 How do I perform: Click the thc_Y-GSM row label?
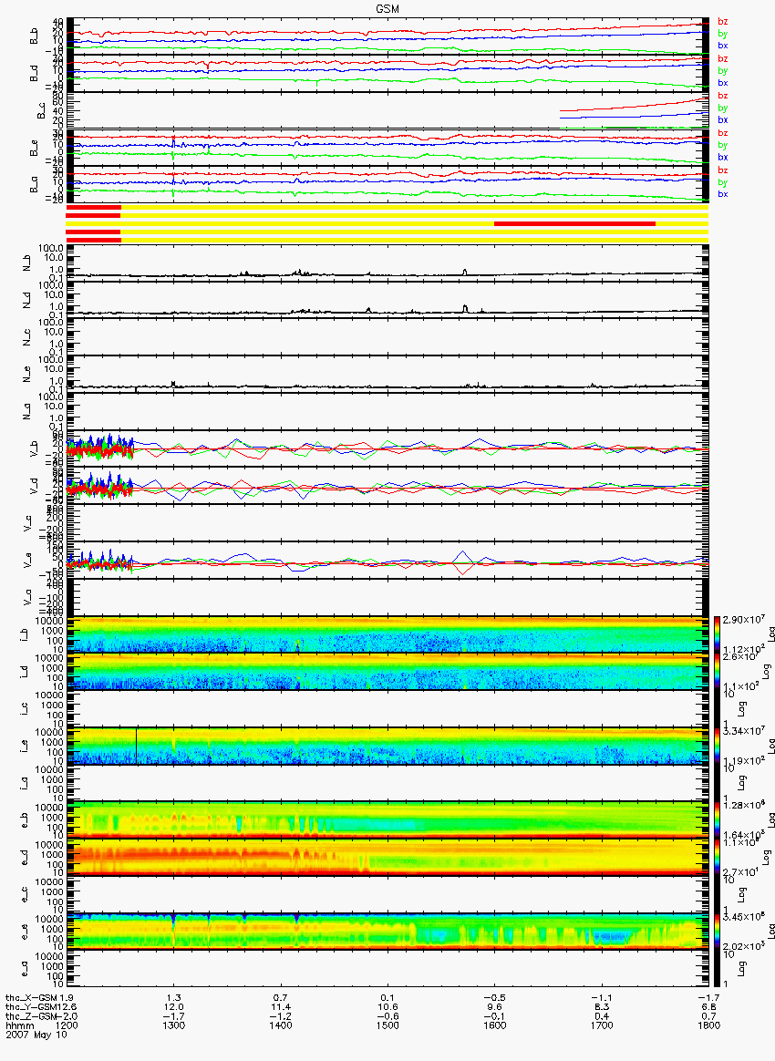(x=31, y=1007)
